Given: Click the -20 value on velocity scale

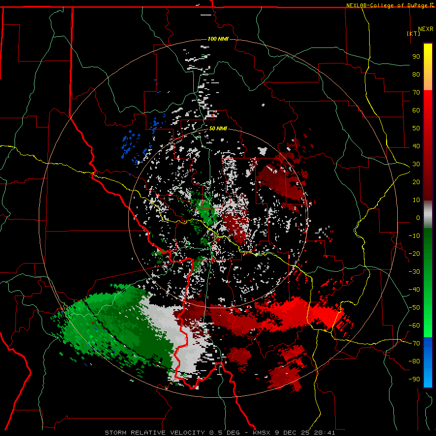Looking at the screenshot, I should click(x=414, y=254).
